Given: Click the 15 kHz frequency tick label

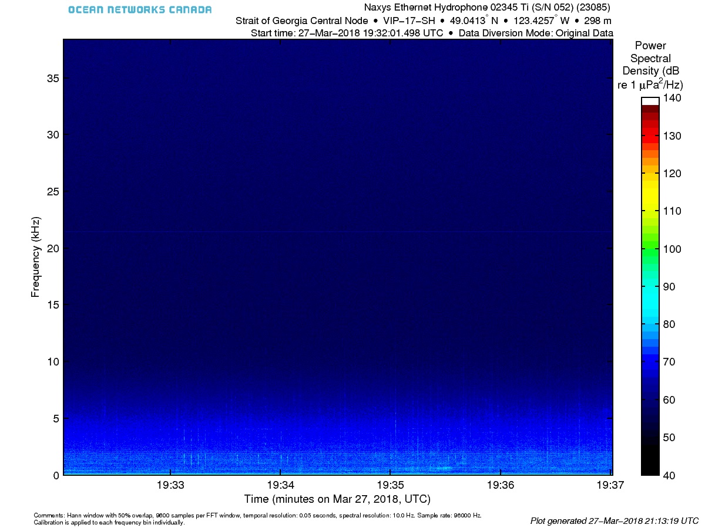Looking at the screenshot, I should click(x=52, y=304).
